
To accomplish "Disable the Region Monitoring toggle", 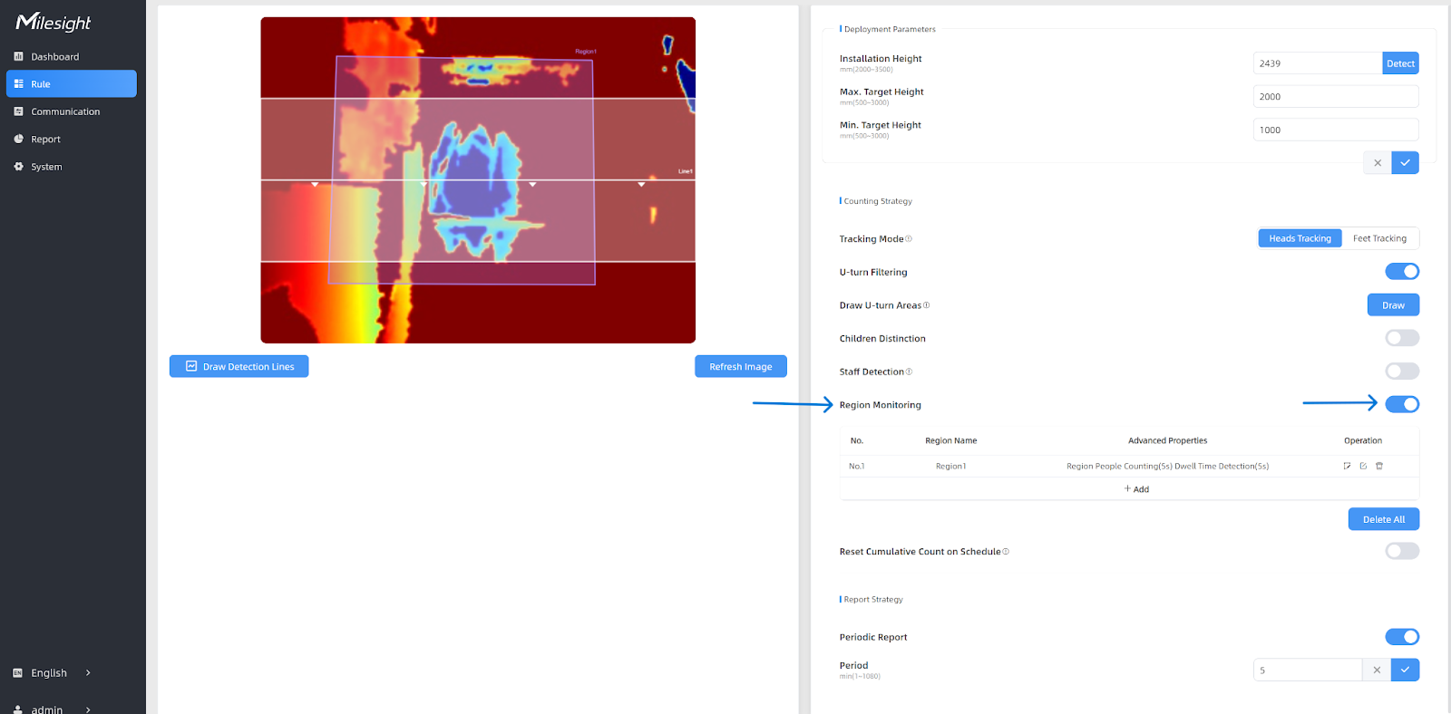I will tap(1401, 404).
